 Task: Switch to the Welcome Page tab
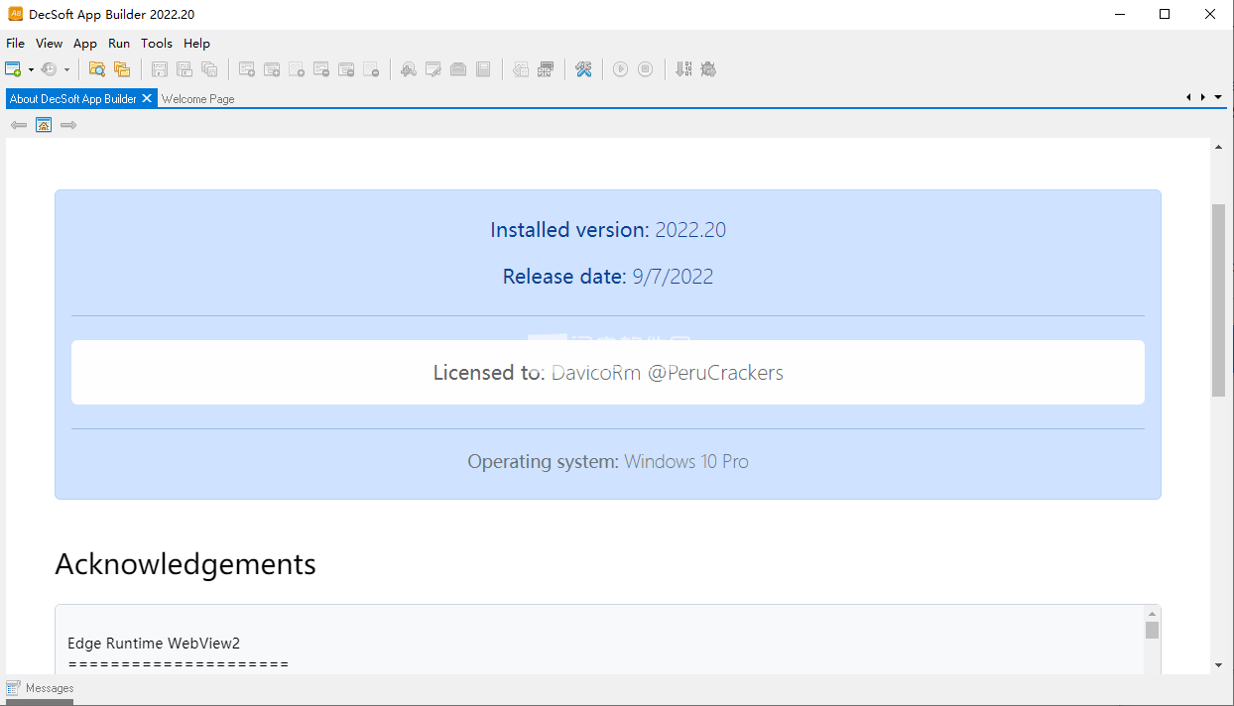tap(198, 99)
